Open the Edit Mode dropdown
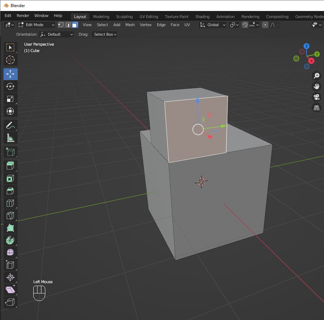Screen dimensions: 324x320 35,25
